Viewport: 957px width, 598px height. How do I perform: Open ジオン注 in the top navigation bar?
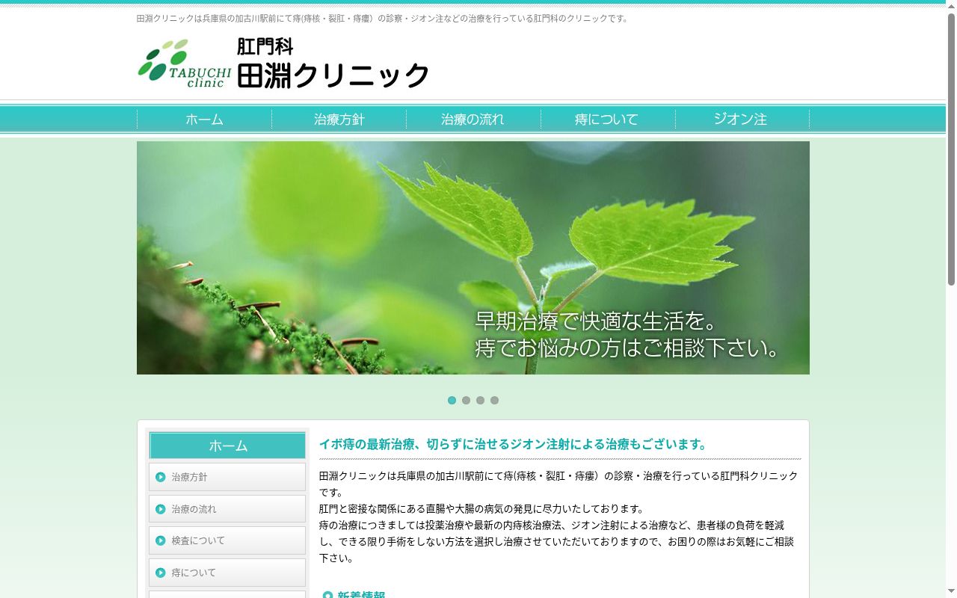click(742, 119)
